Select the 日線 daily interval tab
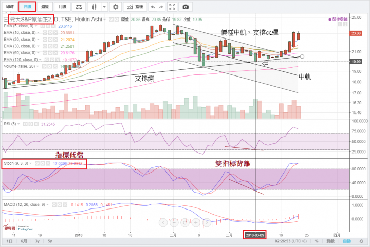 coord(27,7)
